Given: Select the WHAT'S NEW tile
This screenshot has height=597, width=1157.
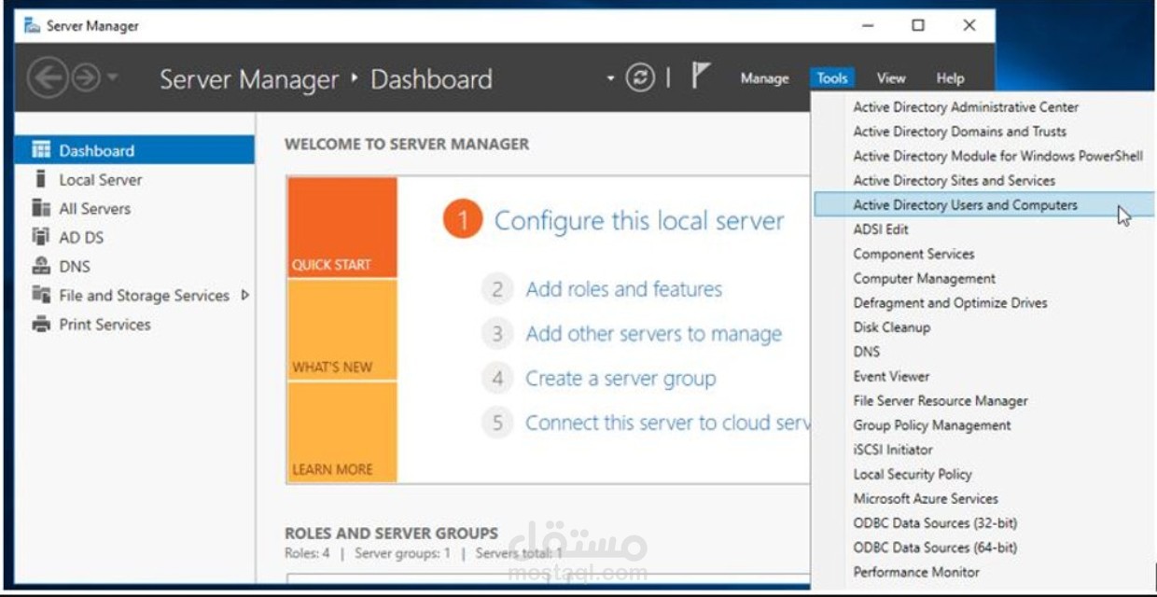Looking at the screenshot, I should [x=342, y=330].
